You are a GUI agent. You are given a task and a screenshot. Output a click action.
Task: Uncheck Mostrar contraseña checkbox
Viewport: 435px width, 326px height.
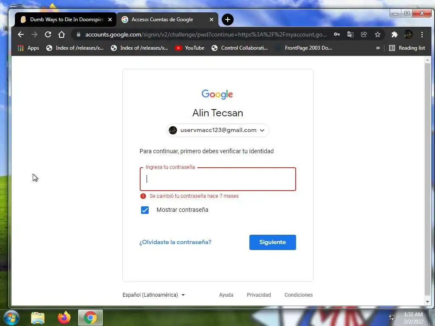point(145,210)
